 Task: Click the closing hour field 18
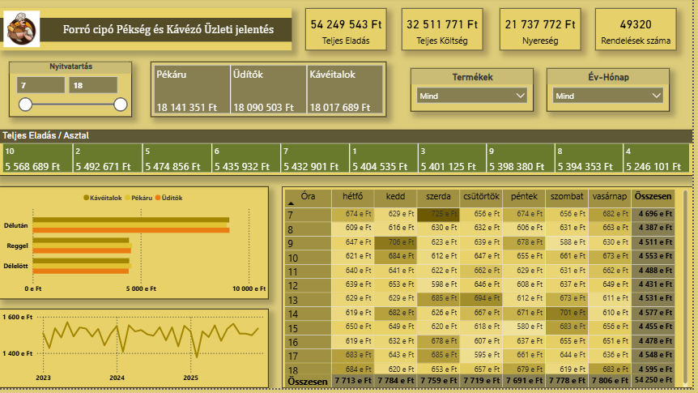click(93, 85)
